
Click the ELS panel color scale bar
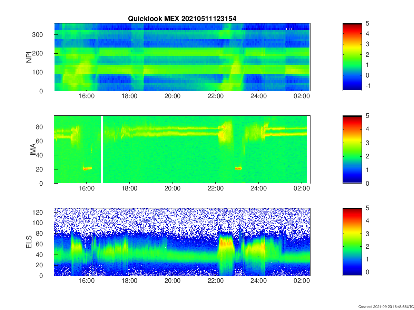pos(352,242)
